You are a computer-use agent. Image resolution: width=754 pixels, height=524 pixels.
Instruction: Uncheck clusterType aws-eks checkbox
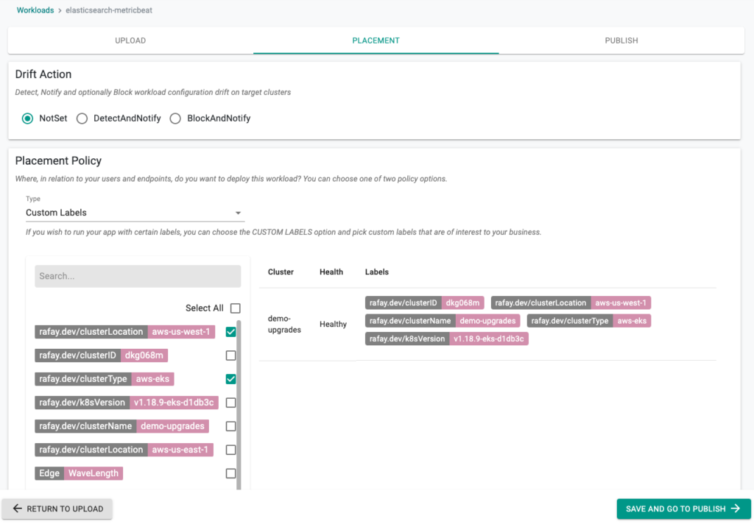(230, 379)
